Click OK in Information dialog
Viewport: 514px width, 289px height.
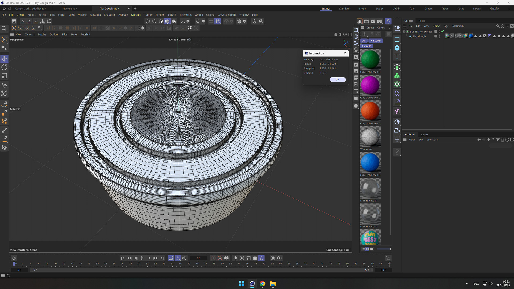338,79
